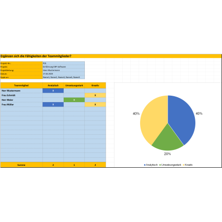The height and width of the screenshot is (222, 222).
Task: Select the Teammitglied column header
Action: coord(21,85)
